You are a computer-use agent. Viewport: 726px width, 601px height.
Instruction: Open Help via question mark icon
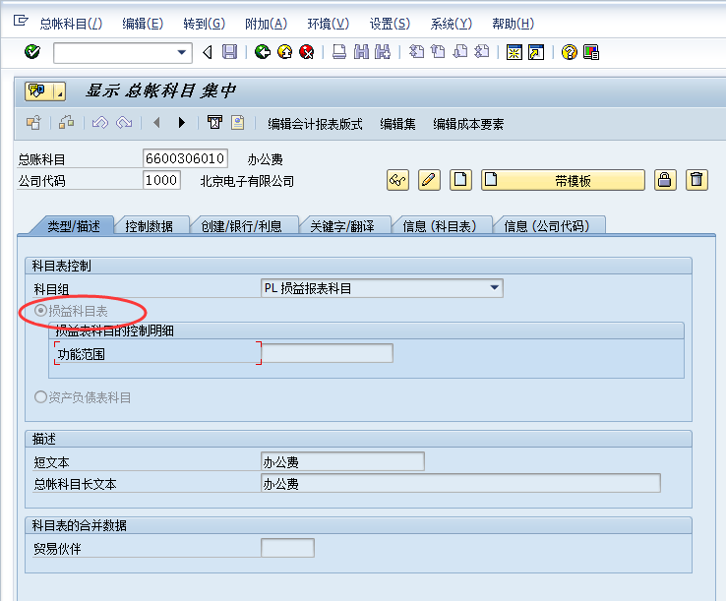click(x=569, y=52)
